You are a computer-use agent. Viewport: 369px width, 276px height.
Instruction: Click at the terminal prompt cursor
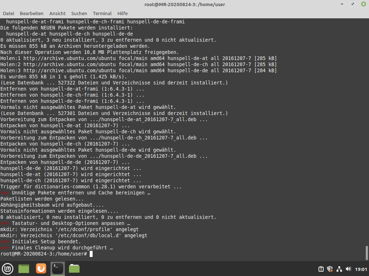pyautogui.click(x=91, y=254)
